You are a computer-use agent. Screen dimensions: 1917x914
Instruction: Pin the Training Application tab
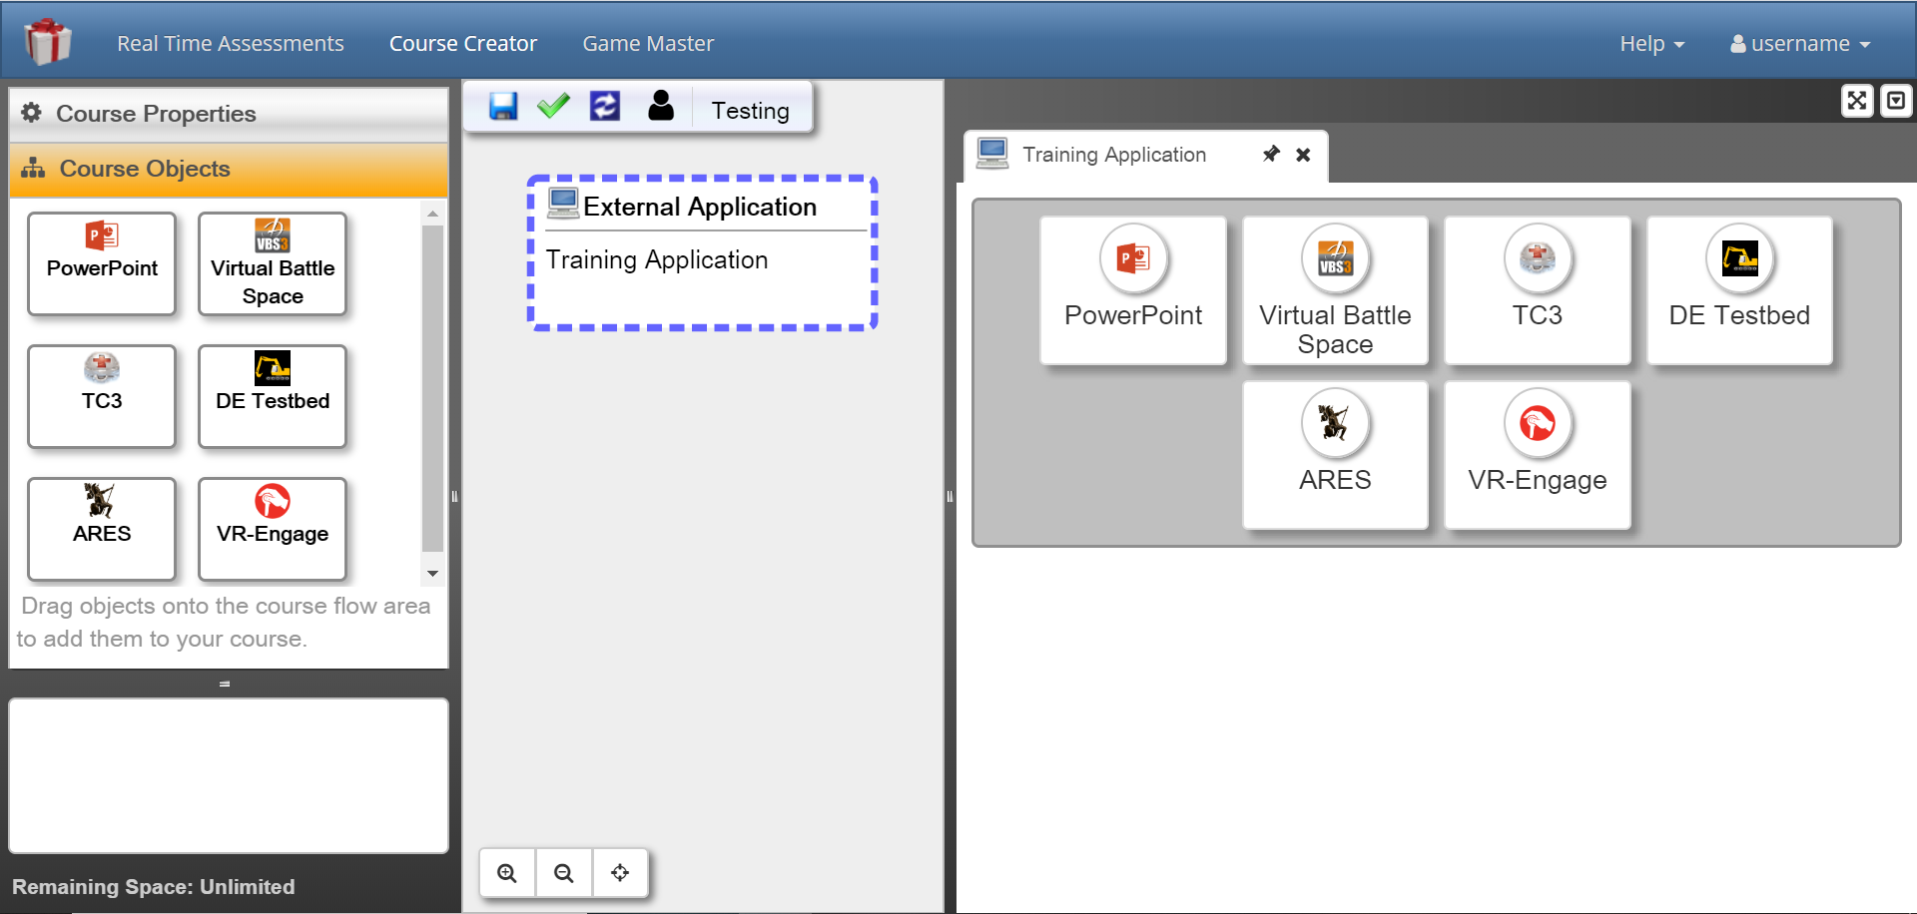coord(1271,154)
